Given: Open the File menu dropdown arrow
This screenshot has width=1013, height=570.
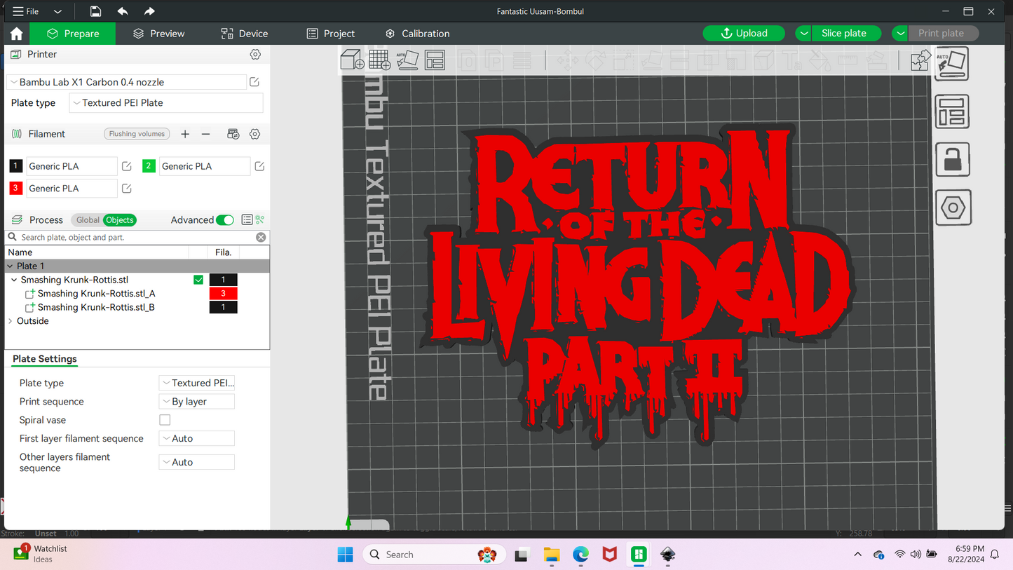Looking at the screenshot, I should [57, 11].
